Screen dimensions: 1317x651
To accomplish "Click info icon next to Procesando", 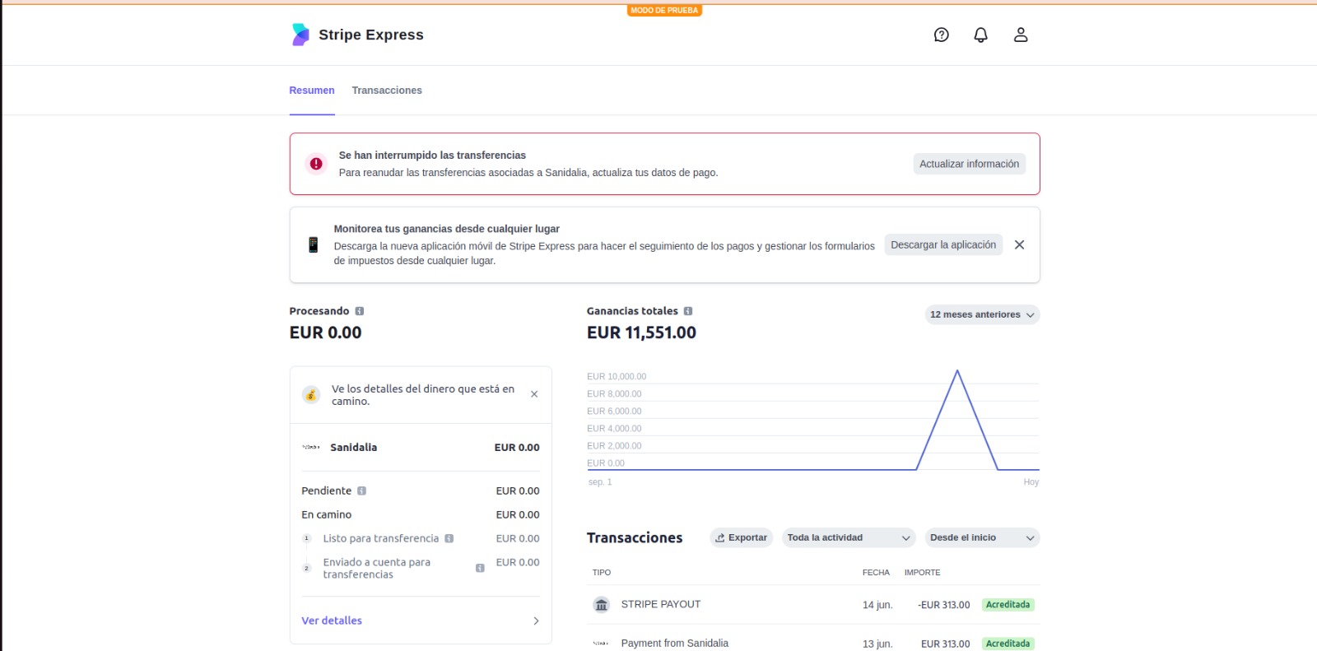I will [x=359, y=311].
